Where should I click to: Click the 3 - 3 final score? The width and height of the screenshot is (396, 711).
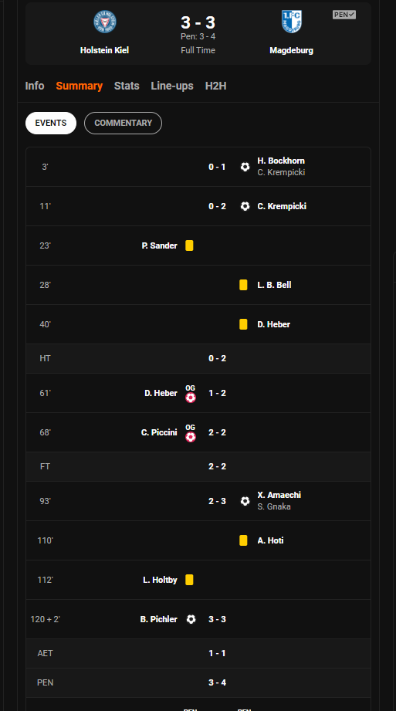(x=198, y=22)
